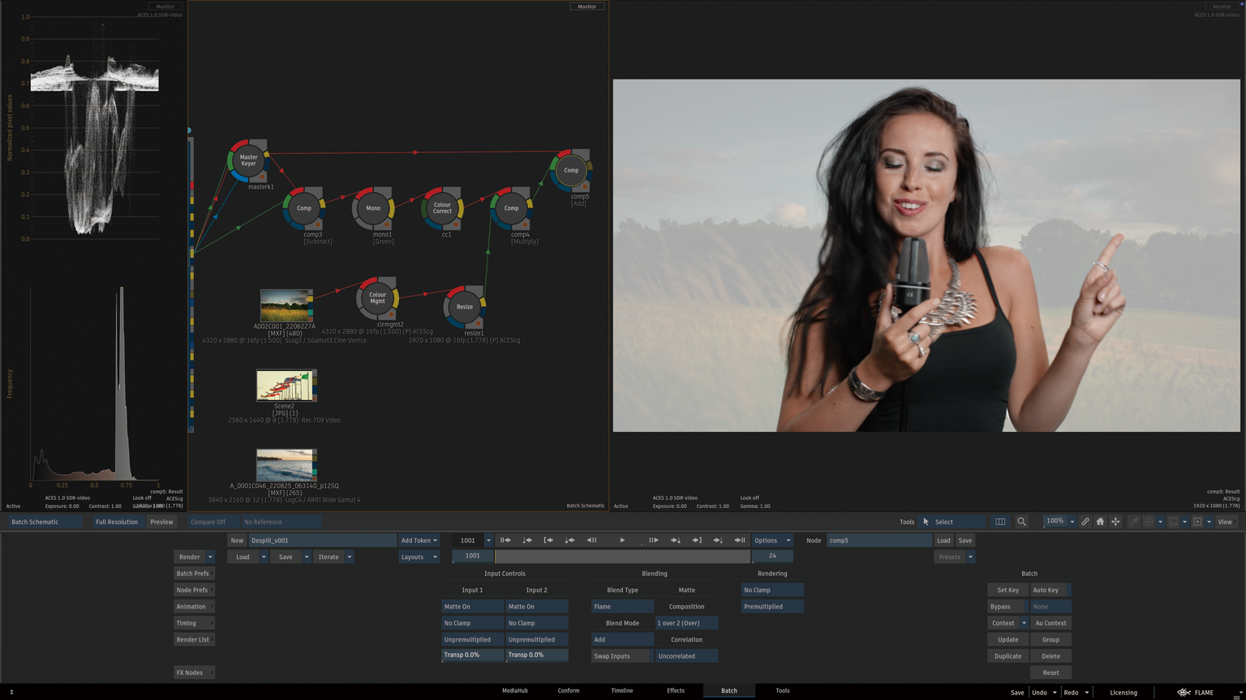Toggle Input 1 Matte On
This screenshot has height=700, width=1246.
click(x=472, y=607)
